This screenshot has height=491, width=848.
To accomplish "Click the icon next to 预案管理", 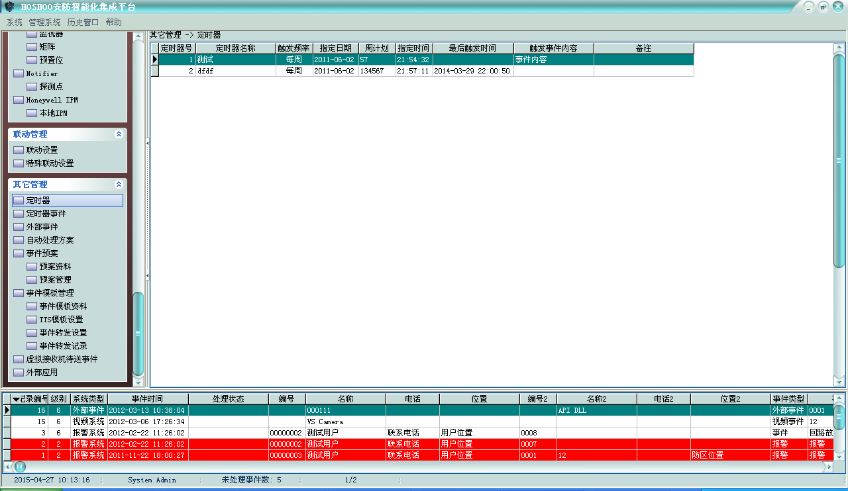I will click(x=32, y=280).
